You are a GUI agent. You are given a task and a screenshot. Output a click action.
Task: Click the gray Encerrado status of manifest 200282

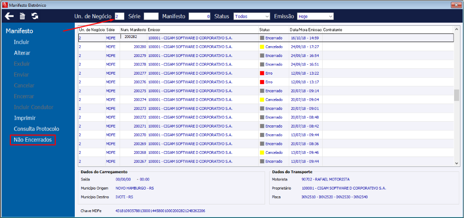click(271, 38)
